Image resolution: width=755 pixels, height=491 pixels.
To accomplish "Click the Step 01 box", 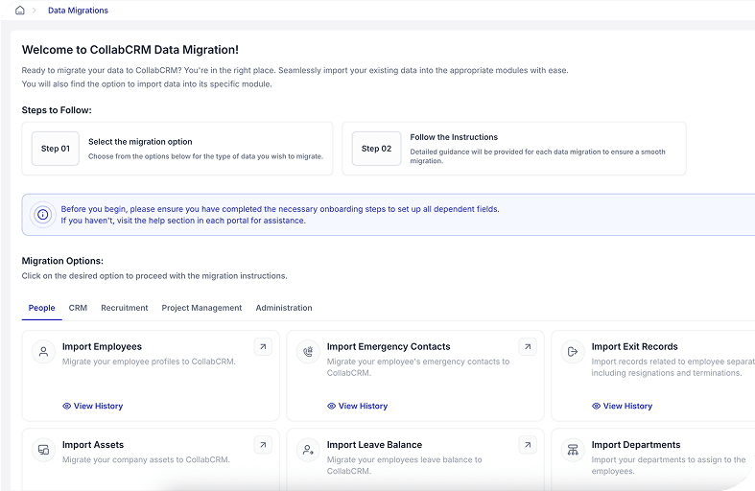I will 56,149.
